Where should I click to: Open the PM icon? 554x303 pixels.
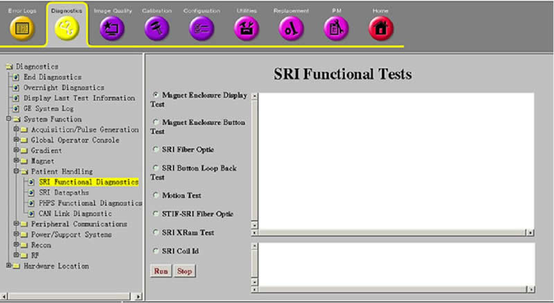tap(336, 28)
